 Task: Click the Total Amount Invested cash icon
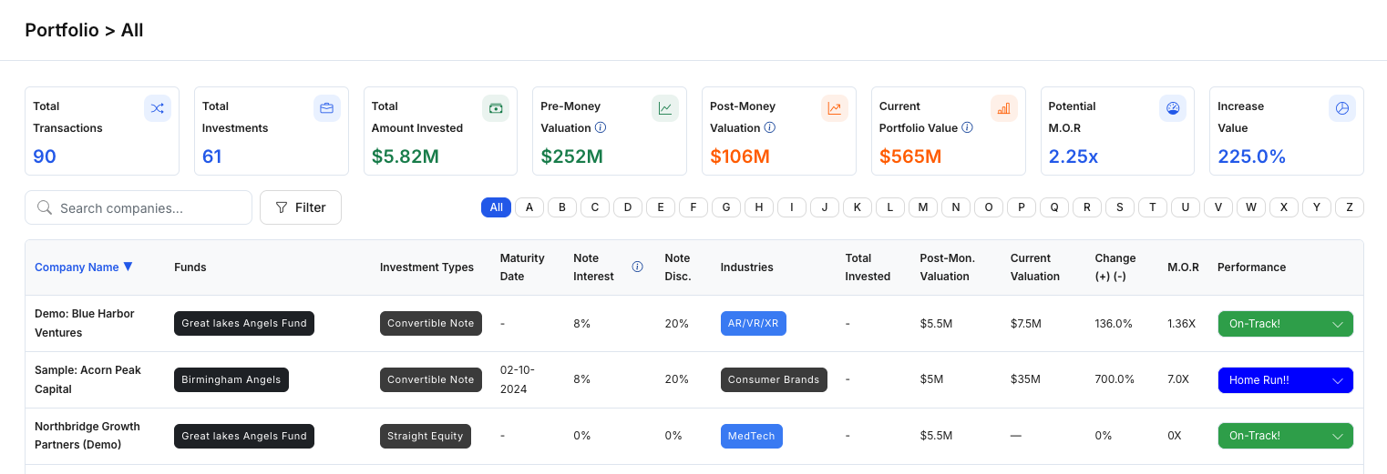pyautogui.click(x=496, y=108)
